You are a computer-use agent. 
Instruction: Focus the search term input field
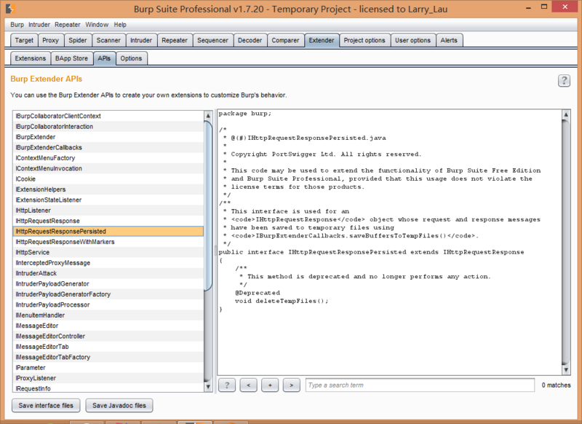(420, 385)
